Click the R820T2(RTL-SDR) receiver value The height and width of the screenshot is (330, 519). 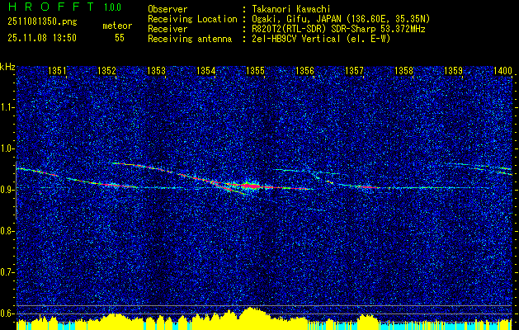[x=338, y=29]
